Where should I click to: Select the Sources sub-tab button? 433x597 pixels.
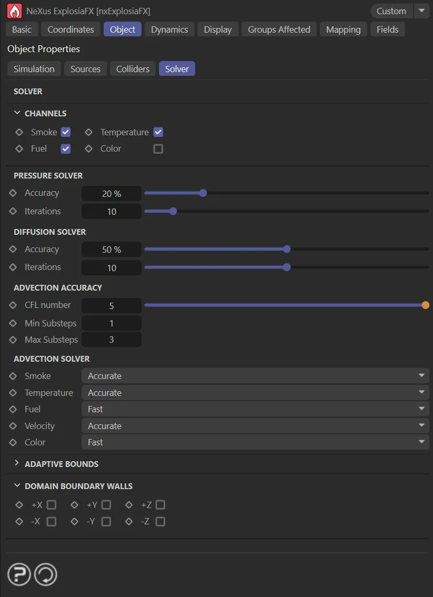(x=85, y=69)
